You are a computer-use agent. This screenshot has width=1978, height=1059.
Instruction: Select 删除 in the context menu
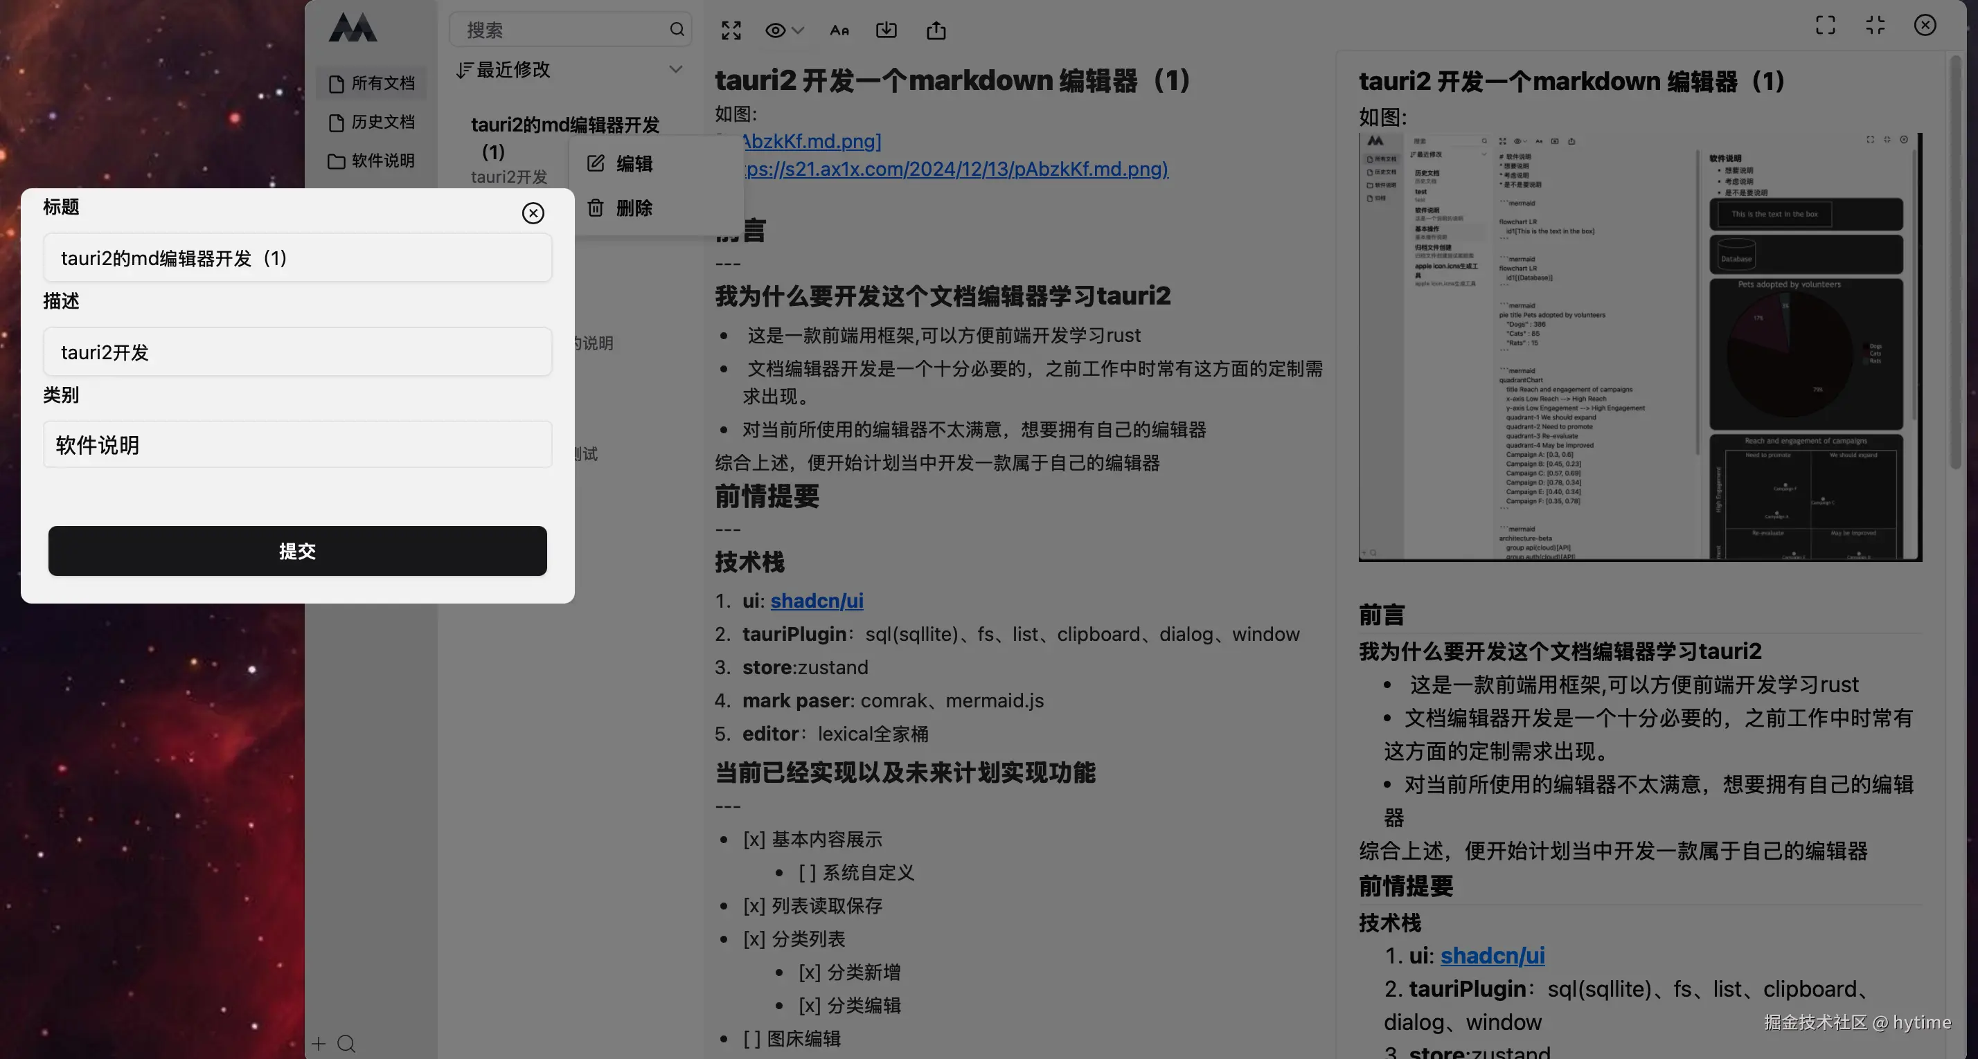coord(634,208)
